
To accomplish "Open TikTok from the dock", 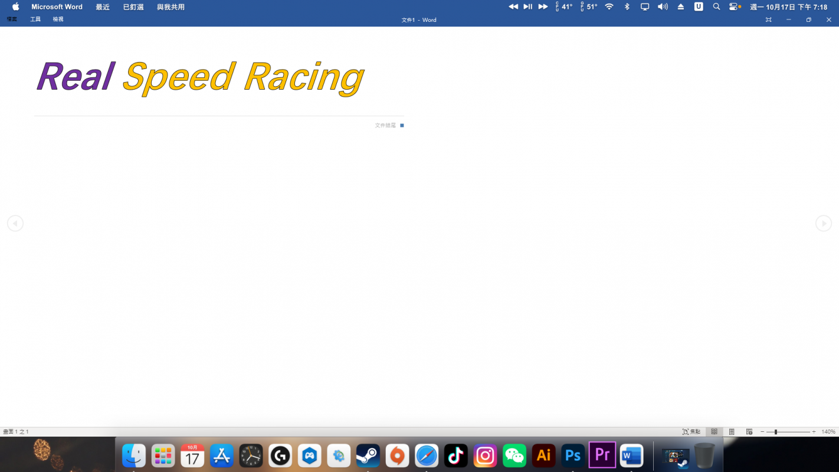I will point(456,455).
